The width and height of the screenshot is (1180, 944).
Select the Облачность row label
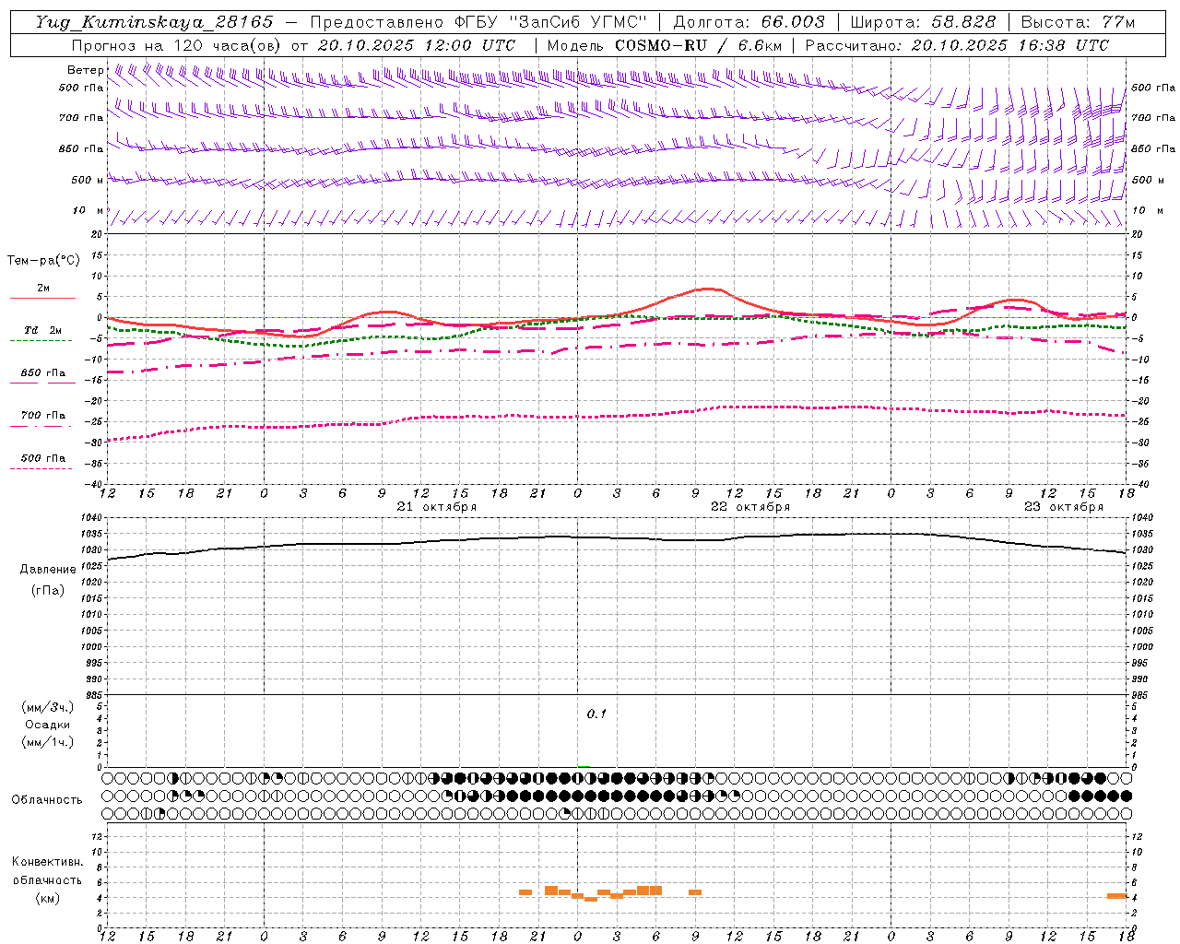[x=47, y=799]
